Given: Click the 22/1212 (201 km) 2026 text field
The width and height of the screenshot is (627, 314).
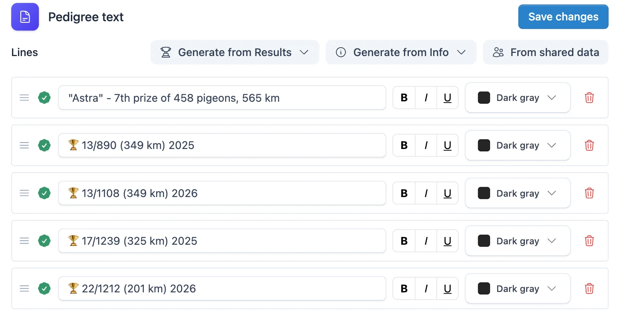Looking at the screenshot, I should pyautogui.click(x=222, y=289).
